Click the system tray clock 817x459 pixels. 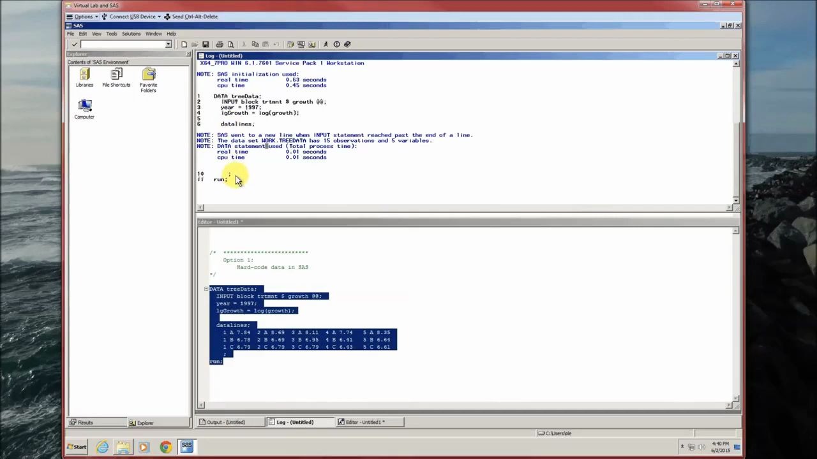(720, 447)
